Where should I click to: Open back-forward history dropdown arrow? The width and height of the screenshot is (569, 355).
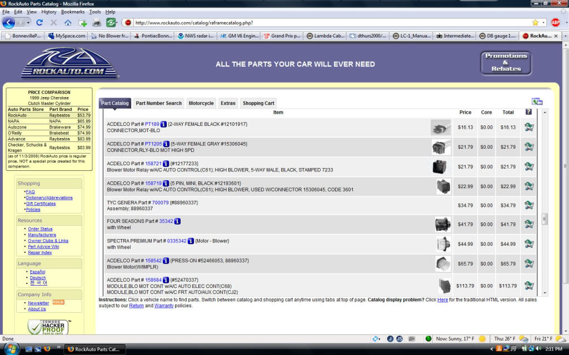(28, 22)
